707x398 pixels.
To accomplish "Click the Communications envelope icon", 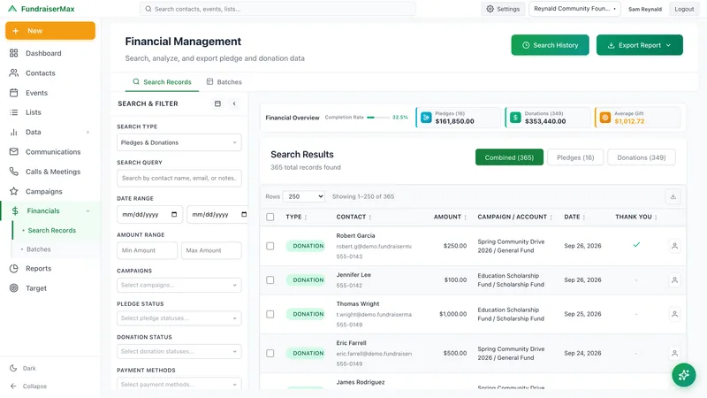I will tap(14, 151).
